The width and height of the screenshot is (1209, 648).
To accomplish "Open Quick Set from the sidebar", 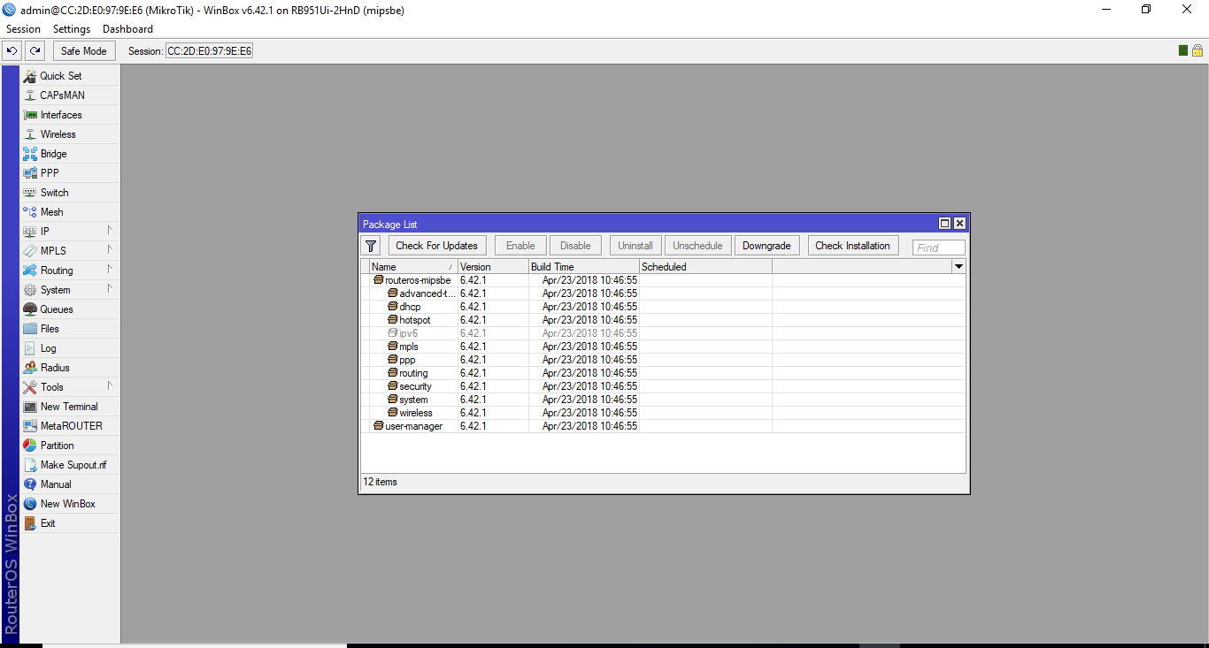I will (x=70, y=76).
